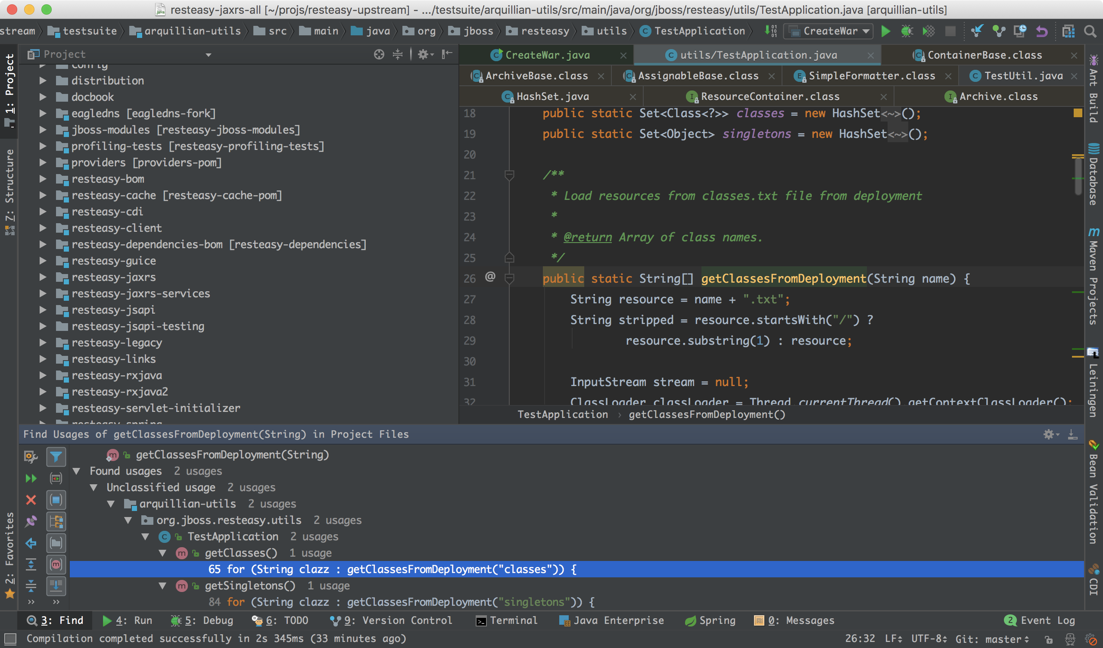The width and height of the screenshot is (1103, 648).
Task: Click the search magnifier in top toolbar
Action: (x=1090, y=31)
